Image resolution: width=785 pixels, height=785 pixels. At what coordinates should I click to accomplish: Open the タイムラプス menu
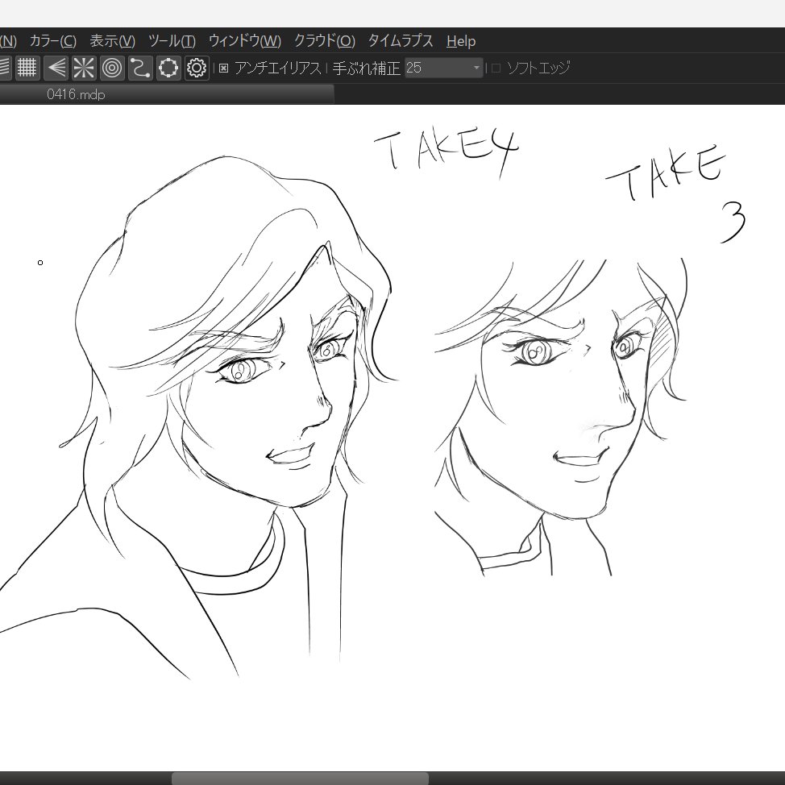click(x=401, y=40)
